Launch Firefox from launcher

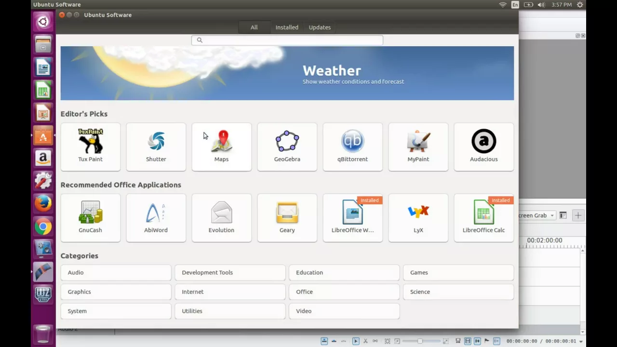[43, 204]
